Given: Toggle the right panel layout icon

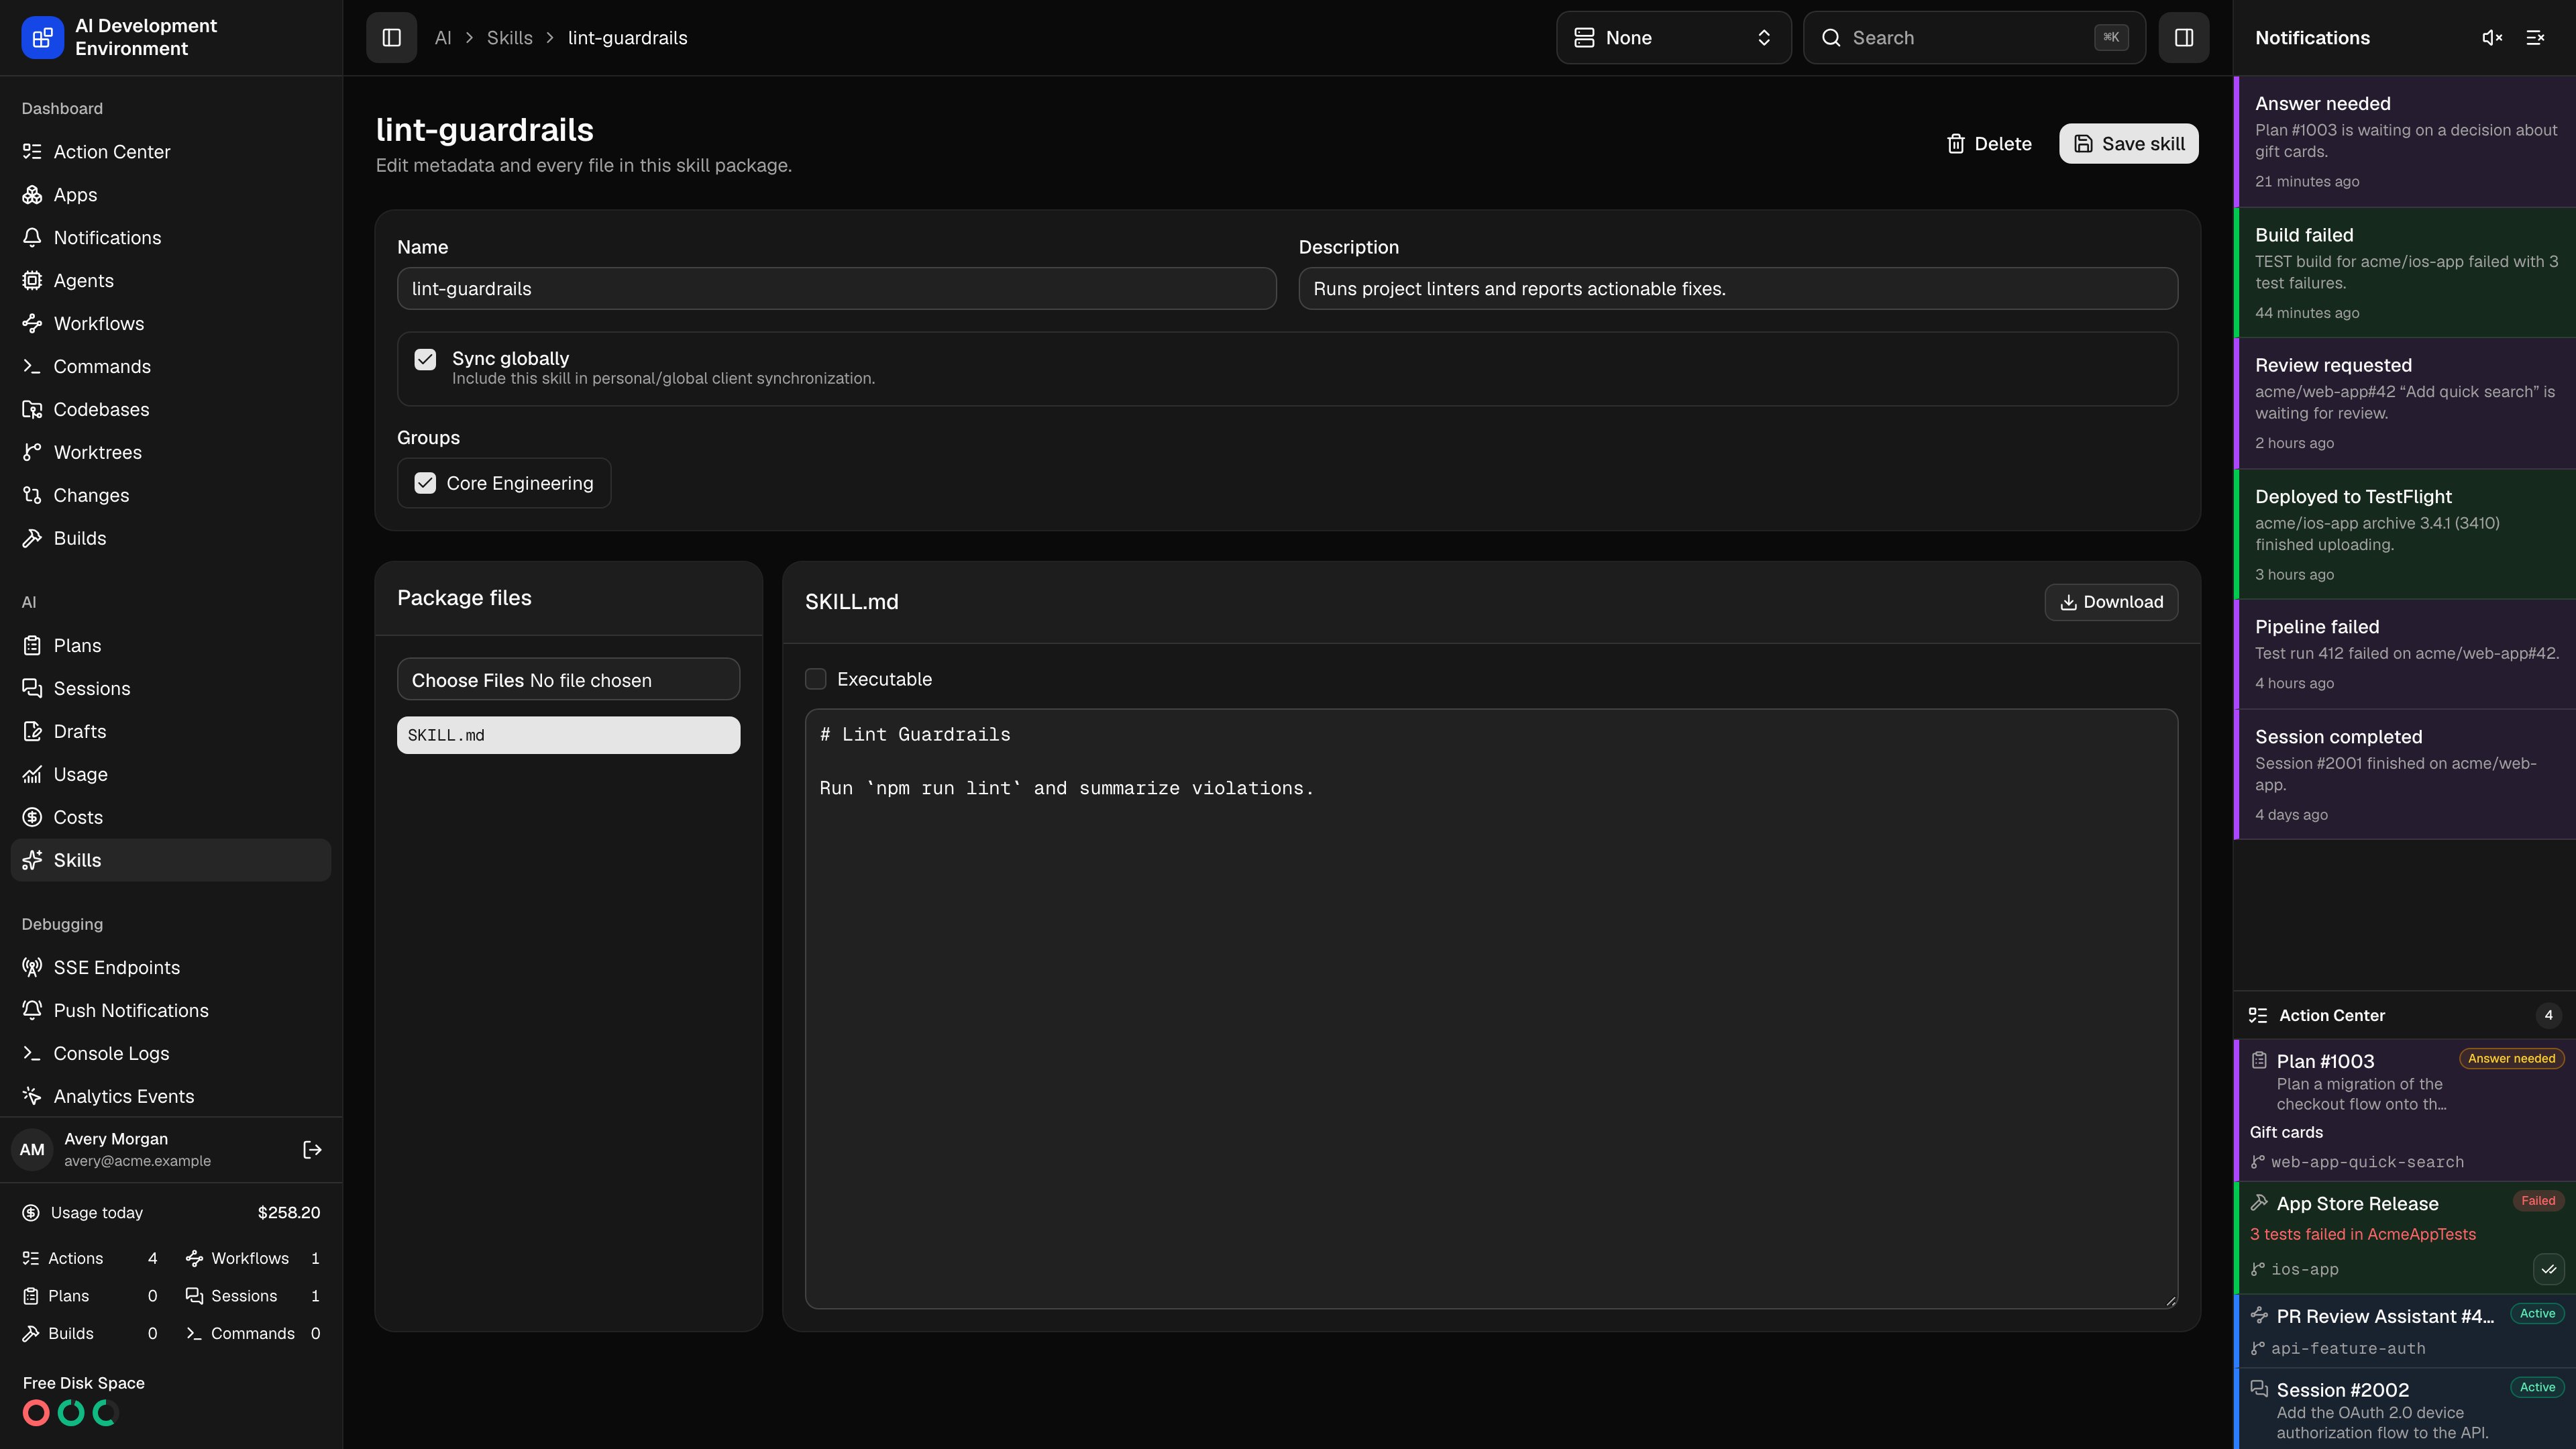Looking at the screenshot, I should click(2184, 38).
